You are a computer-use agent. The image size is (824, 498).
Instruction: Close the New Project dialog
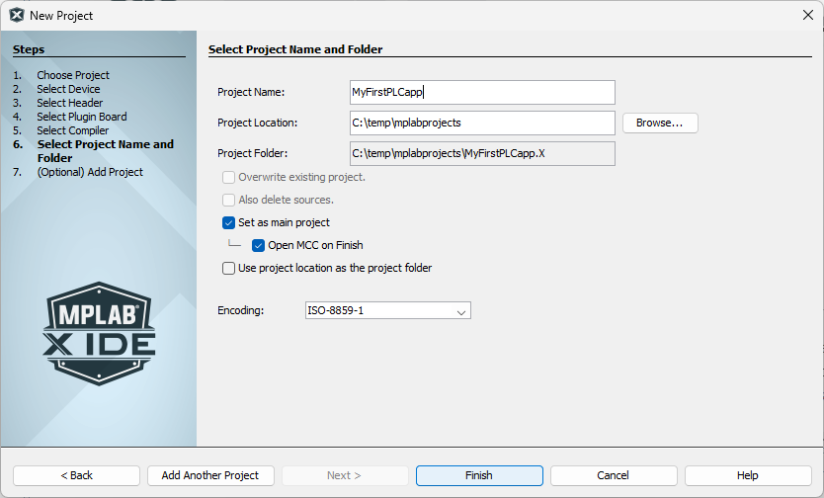(806, 16)
